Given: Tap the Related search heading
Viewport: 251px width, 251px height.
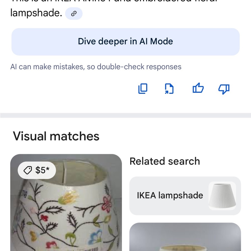Looking at the screenshot, I should (x=165, y=161).
